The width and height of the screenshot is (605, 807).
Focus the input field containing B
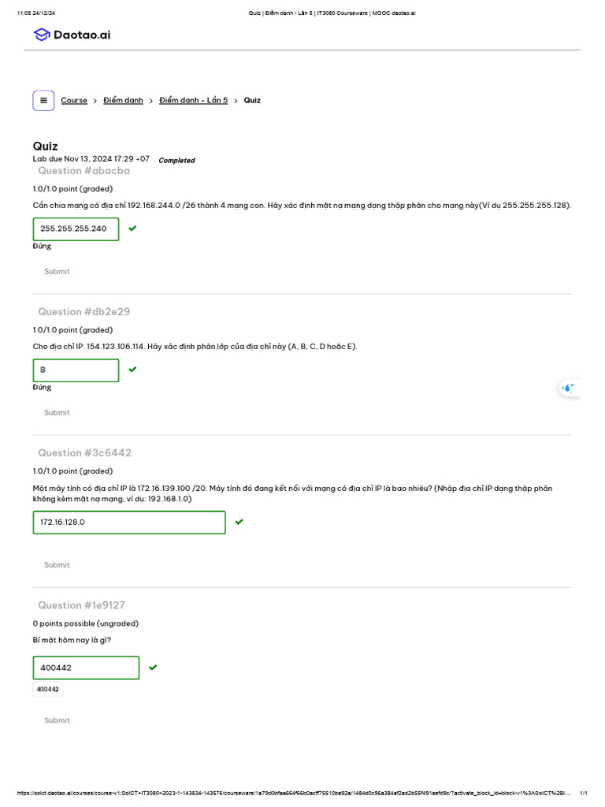[76, 370]
